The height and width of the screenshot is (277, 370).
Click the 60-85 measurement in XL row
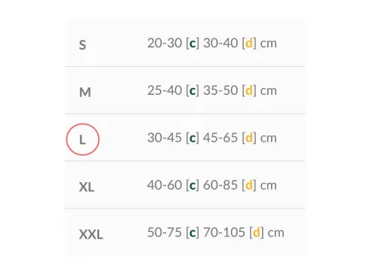coord(220,185)
